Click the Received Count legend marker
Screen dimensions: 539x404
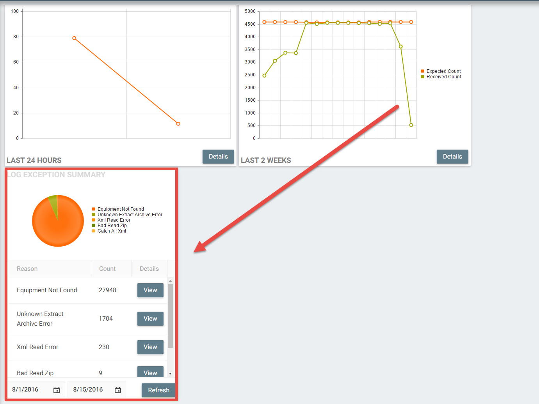[422, 77]
